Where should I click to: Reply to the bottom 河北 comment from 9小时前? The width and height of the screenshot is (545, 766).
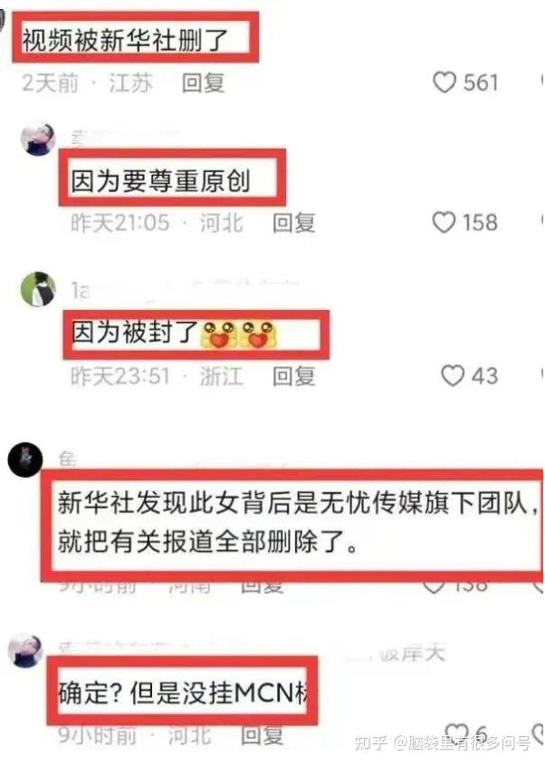262,735
